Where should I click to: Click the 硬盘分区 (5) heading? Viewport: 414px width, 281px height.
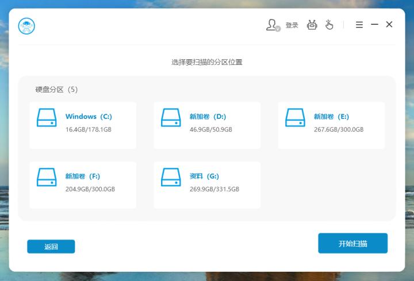click(x=56, y=90)
